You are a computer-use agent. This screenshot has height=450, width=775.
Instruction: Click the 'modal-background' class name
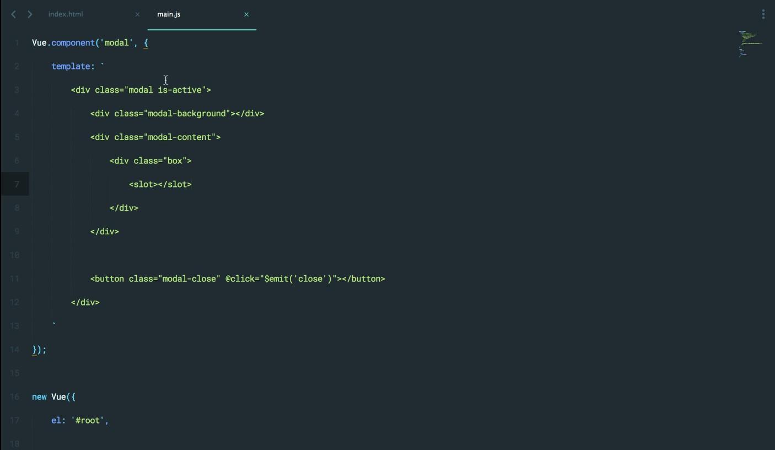(187, 114)
